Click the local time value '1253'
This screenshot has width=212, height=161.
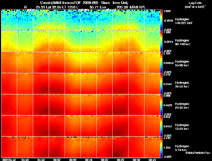pos(71,7)
